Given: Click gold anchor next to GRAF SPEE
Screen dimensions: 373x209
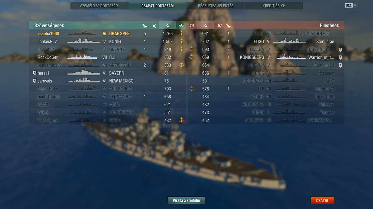Looking at the screenshot, I should click(181, 33).
